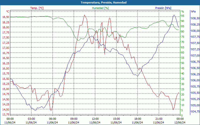Click the 95 humidity axis value
Image resolution: width=200 pixels, height=125 pixels.
tap(183, 16)
